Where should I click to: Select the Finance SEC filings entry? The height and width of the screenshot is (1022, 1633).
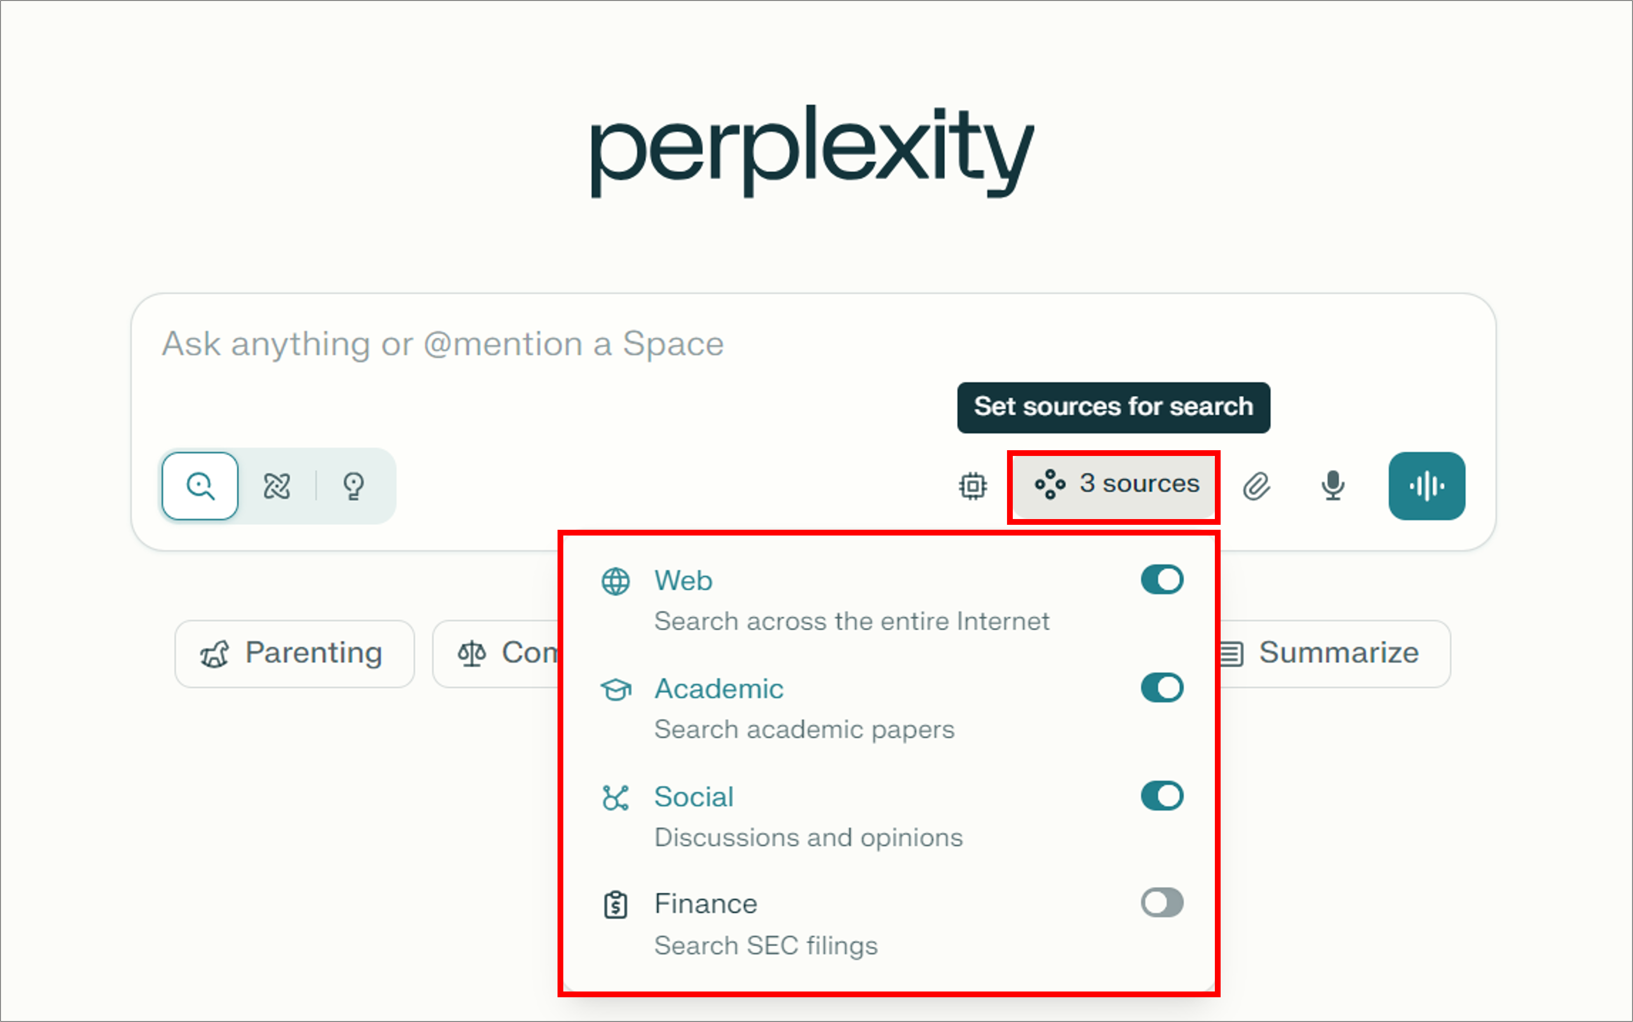[x=889, y=924]
